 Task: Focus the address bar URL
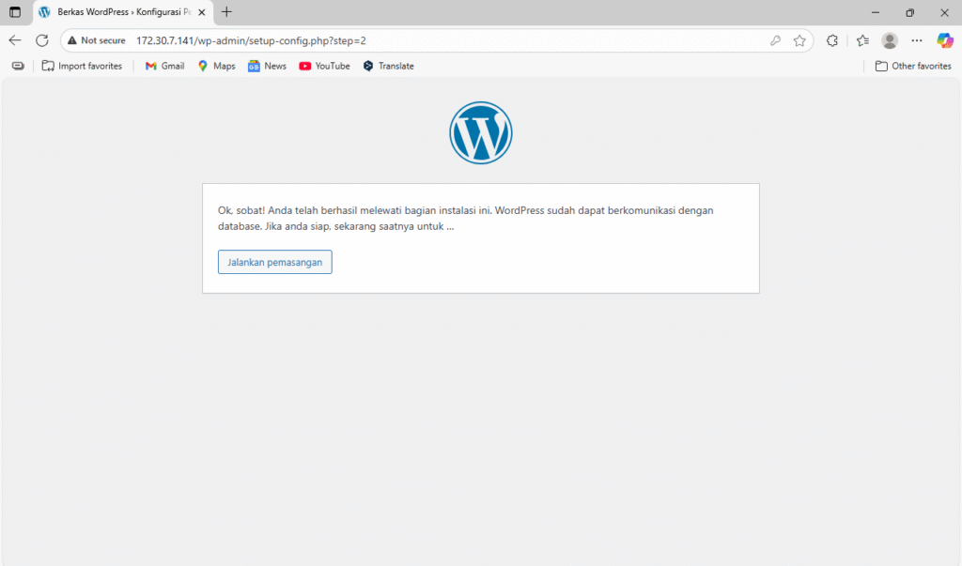[x=251, y=40]
